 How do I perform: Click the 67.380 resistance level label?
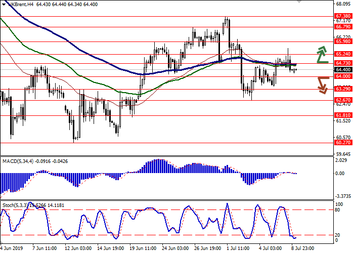coord(343,16)
